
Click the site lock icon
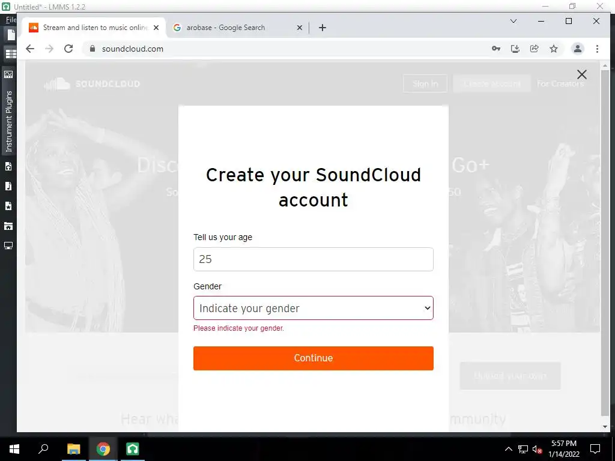point(92,49)
